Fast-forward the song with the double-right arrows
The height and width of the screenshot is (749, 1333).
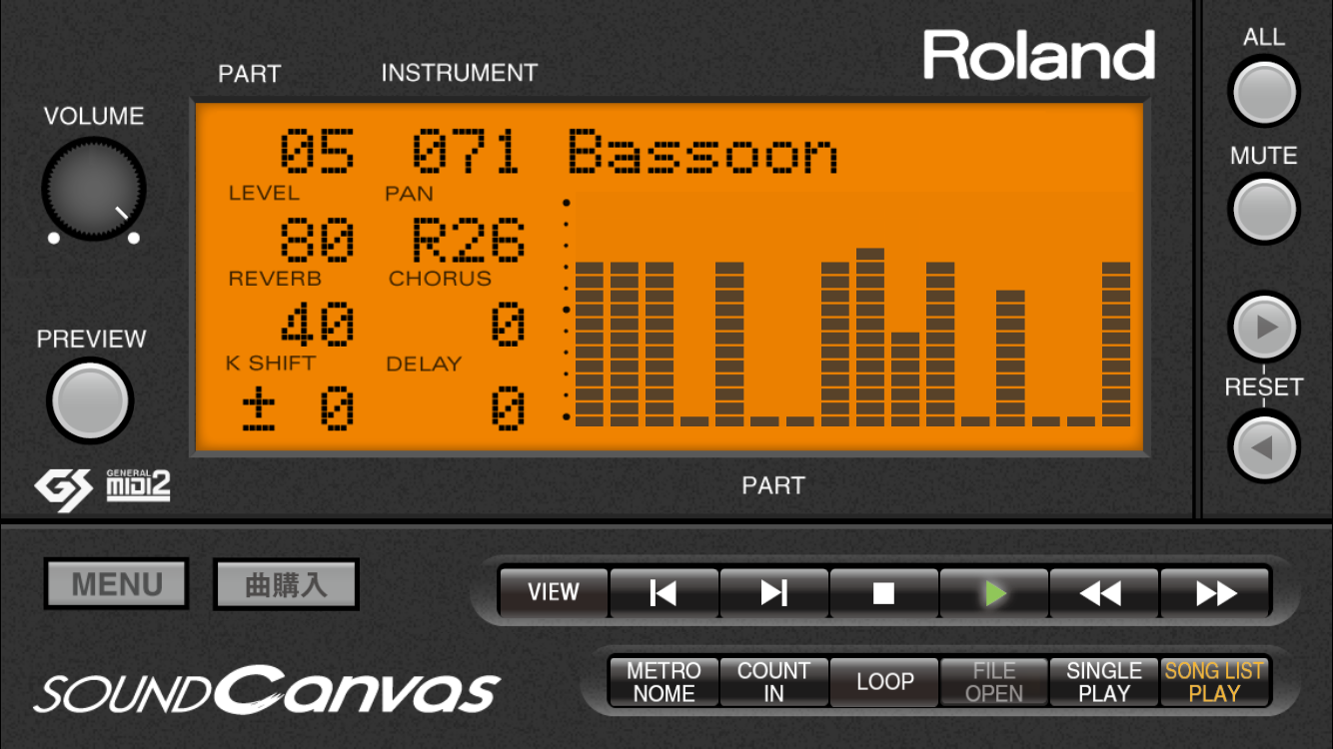pyautogui.click(x=1215, y=593)
